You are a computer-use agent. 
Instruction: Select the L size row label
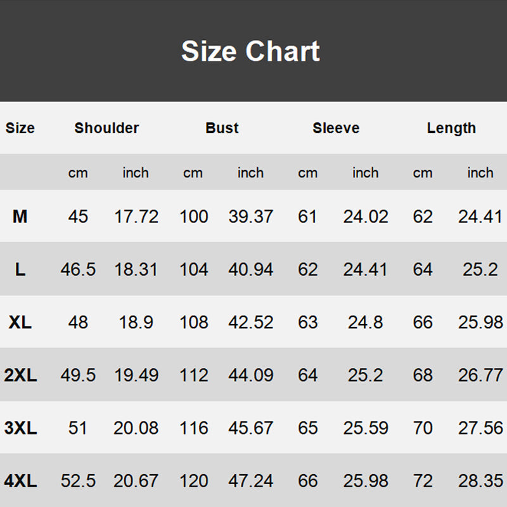coord(20,269)
